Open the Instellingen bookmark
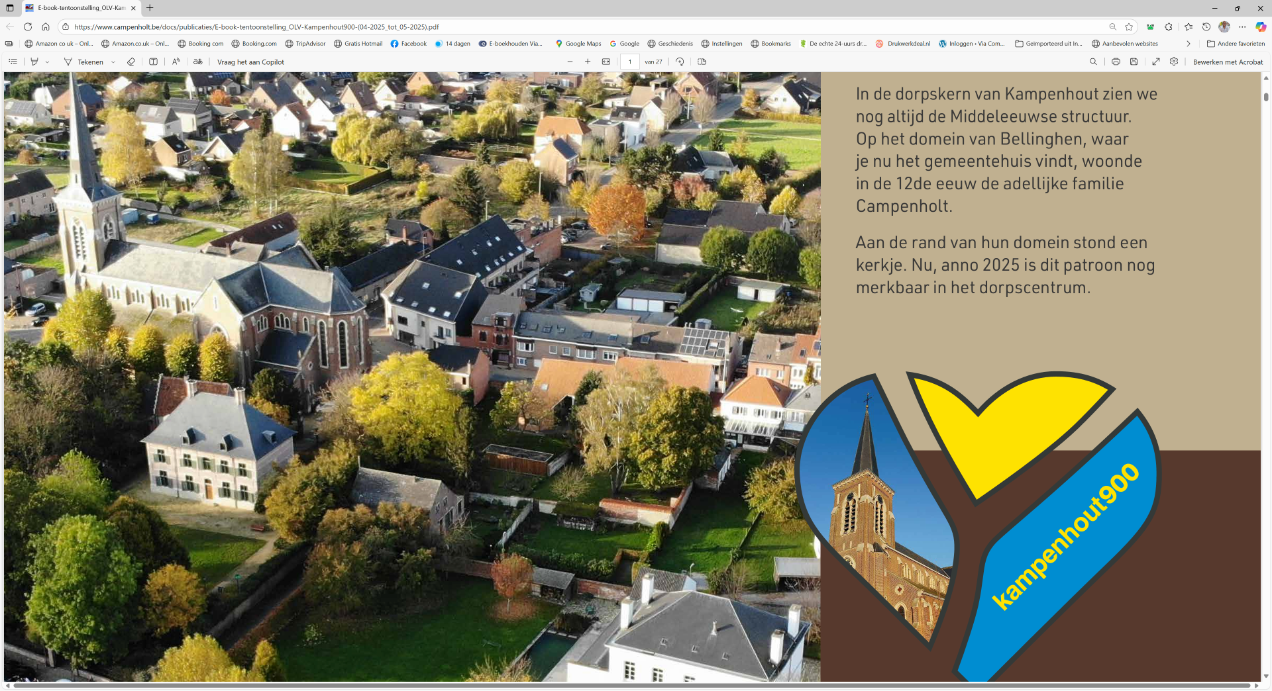Viewport: 1272px width, 691px height. (721, 44)
